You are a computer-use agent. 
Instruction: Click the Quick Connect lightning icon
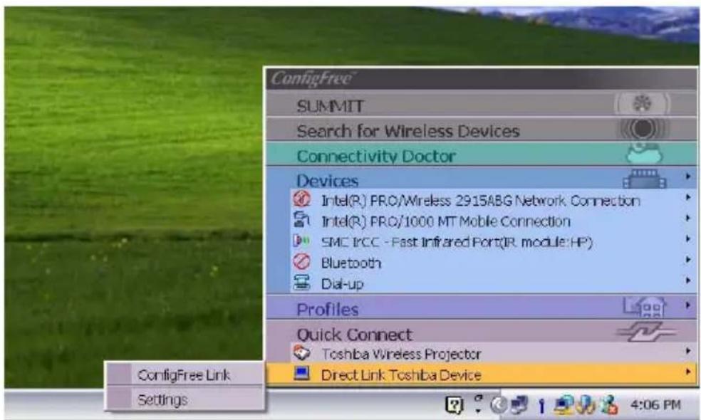coord(645,332)
